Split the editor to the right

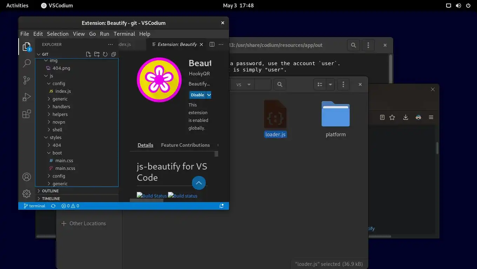tap(212, 44)
